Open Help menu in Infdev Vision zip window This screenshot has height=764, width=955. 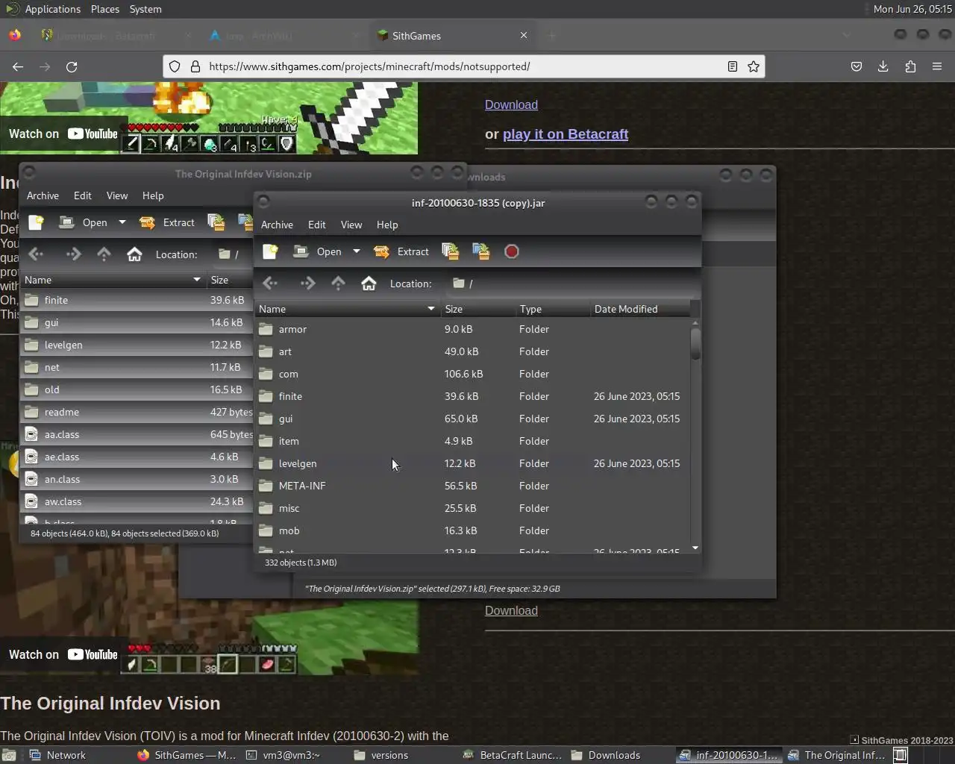[x=153, y=195]
